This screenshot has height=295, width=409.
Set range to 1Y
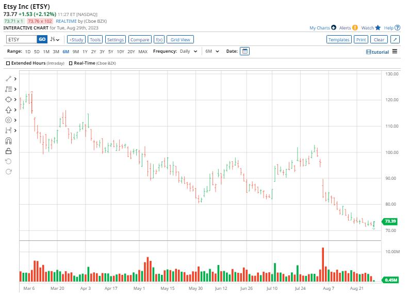(x=85, y=52)
